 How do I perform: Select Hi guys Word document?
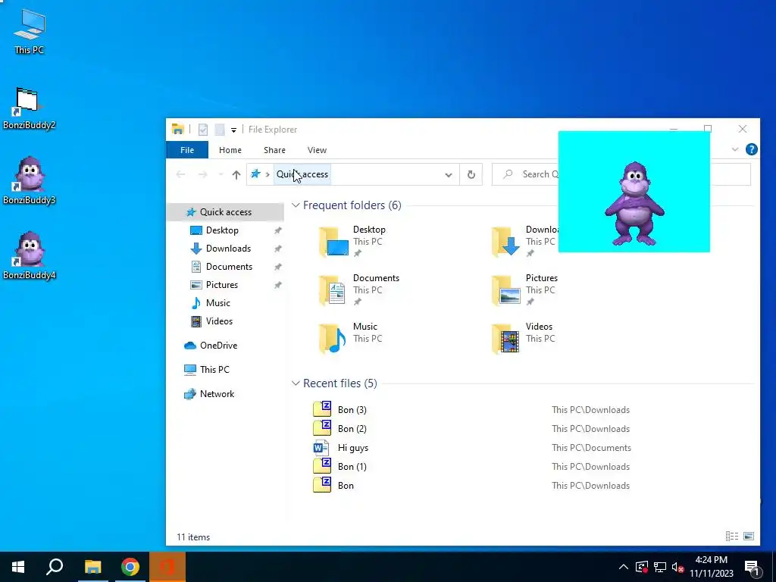(x=353, y=448)
